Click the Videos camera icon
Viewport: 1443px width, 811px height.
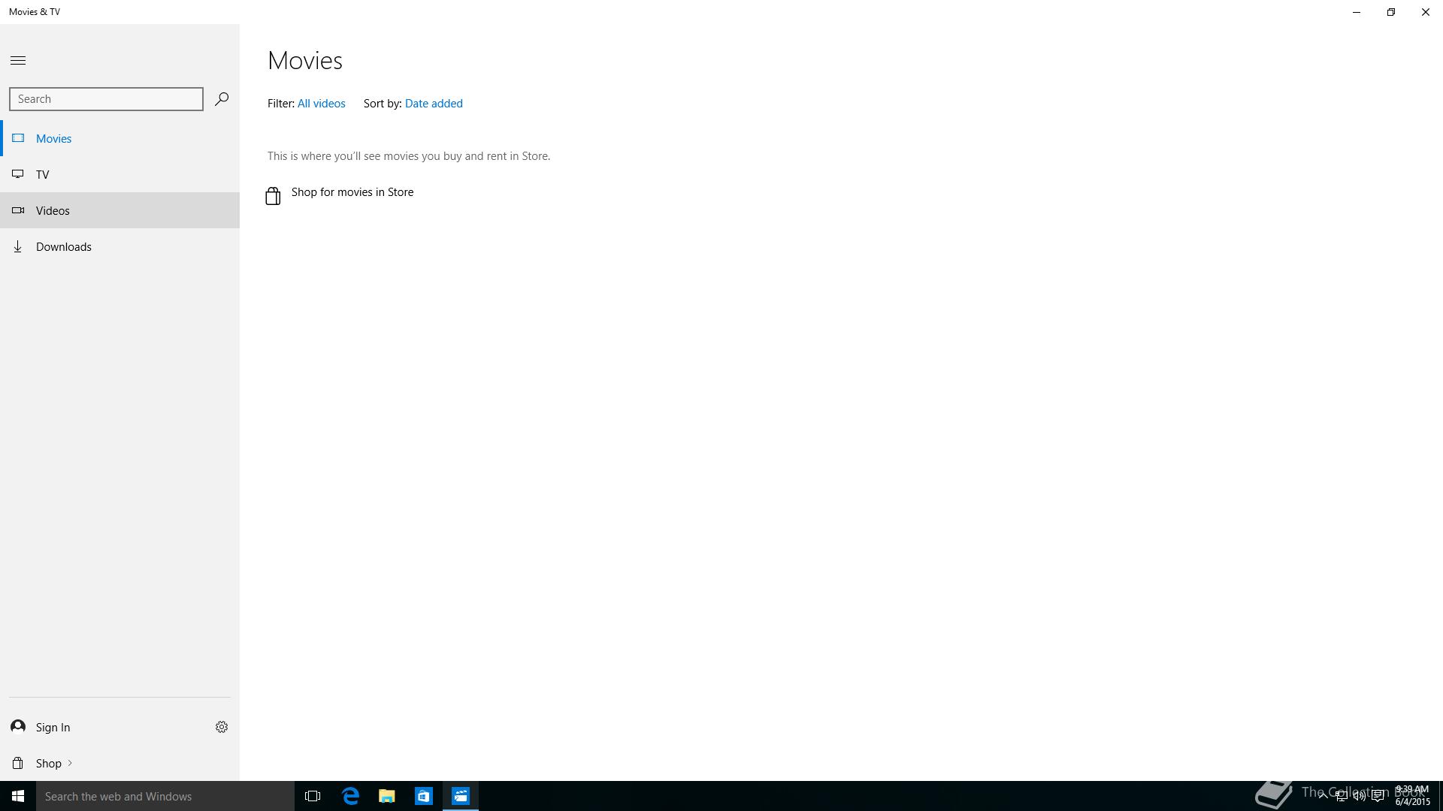pyautogui.click(x=18, y=210)
